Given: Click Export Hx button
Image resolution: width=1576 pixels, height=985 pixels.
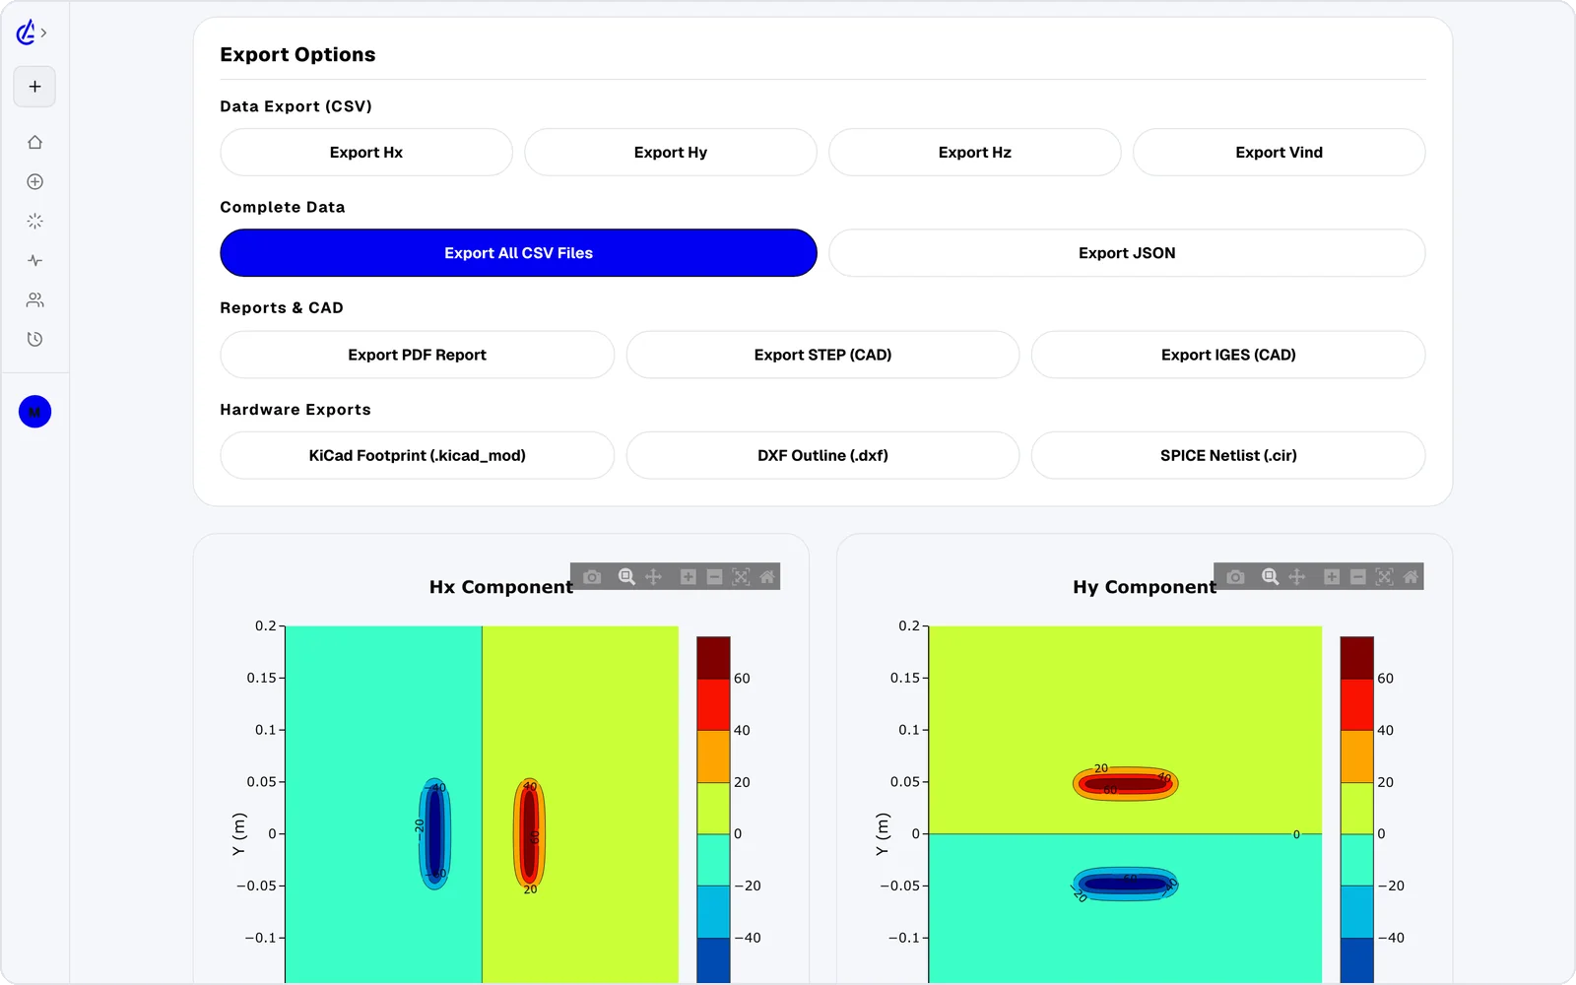Looking at the screenshot, I should click(x=366, y=153).
